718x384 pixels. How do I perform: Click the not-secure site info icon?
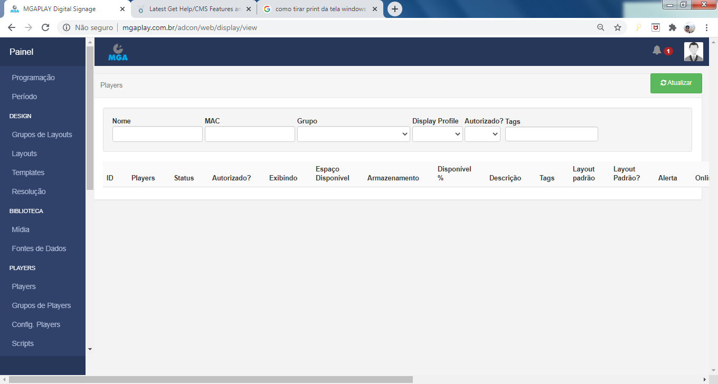(67, 27)
